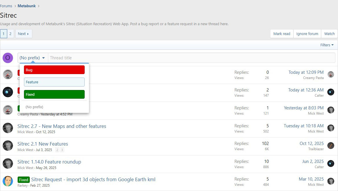
Task: Open Sitrec 2.7 - New Maps thread
Action: point(62,126)
